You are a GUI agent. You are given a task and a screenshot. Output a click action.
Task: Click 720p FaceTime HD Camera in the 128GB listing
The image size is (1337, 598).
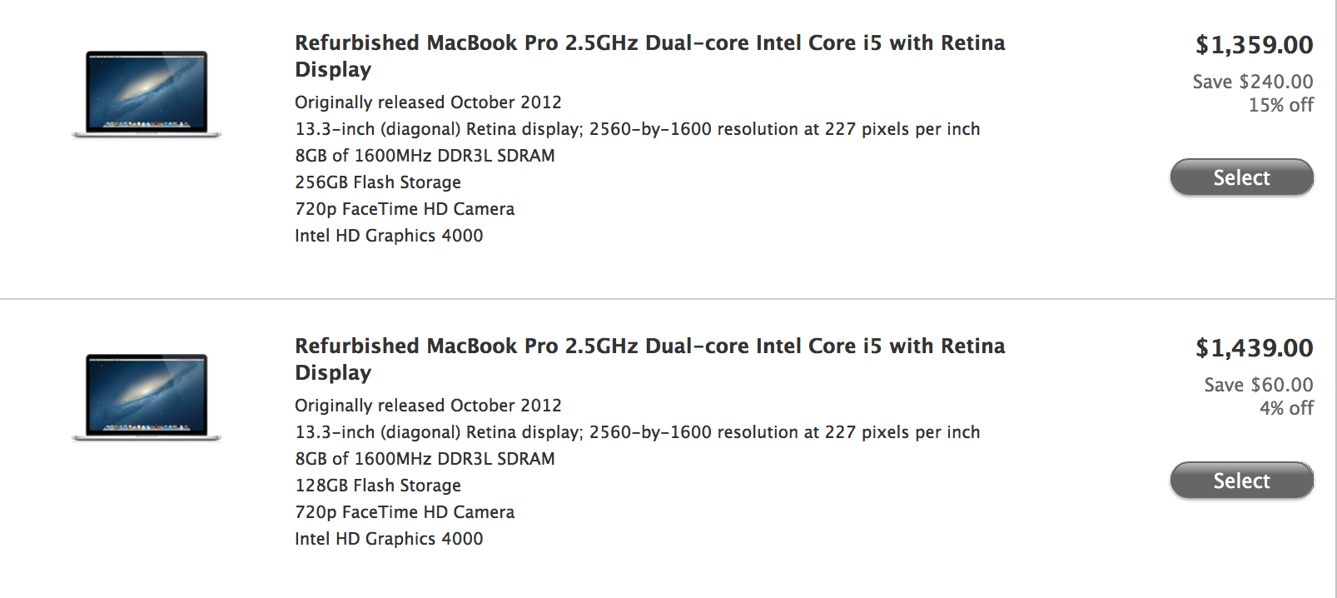pyautogui.click(x=405, y=512)
